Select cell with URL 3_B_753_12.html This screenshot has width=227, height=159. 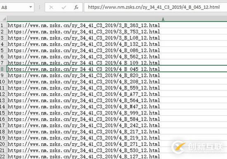coord(117,31)
